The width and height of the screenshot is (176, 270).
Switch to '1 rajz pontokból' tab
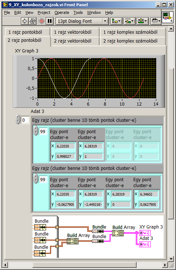pos(25,32)
